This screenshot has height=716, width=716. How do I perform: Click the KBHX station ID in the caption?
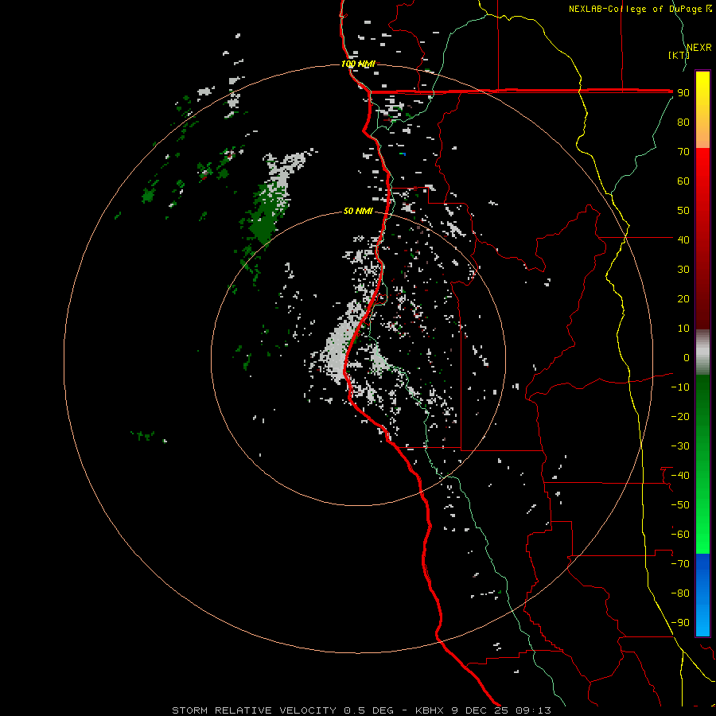(430, 710)
